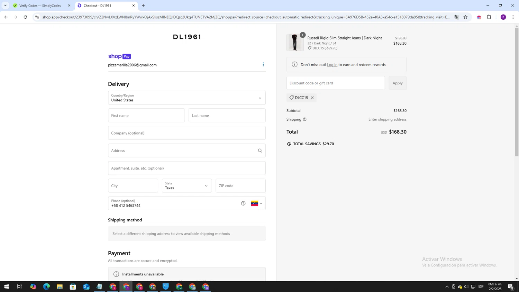Open the Chrome 'y' profile window on taskbar
The height and width of the screenshot is (292, 519).
tap(113, 286)
